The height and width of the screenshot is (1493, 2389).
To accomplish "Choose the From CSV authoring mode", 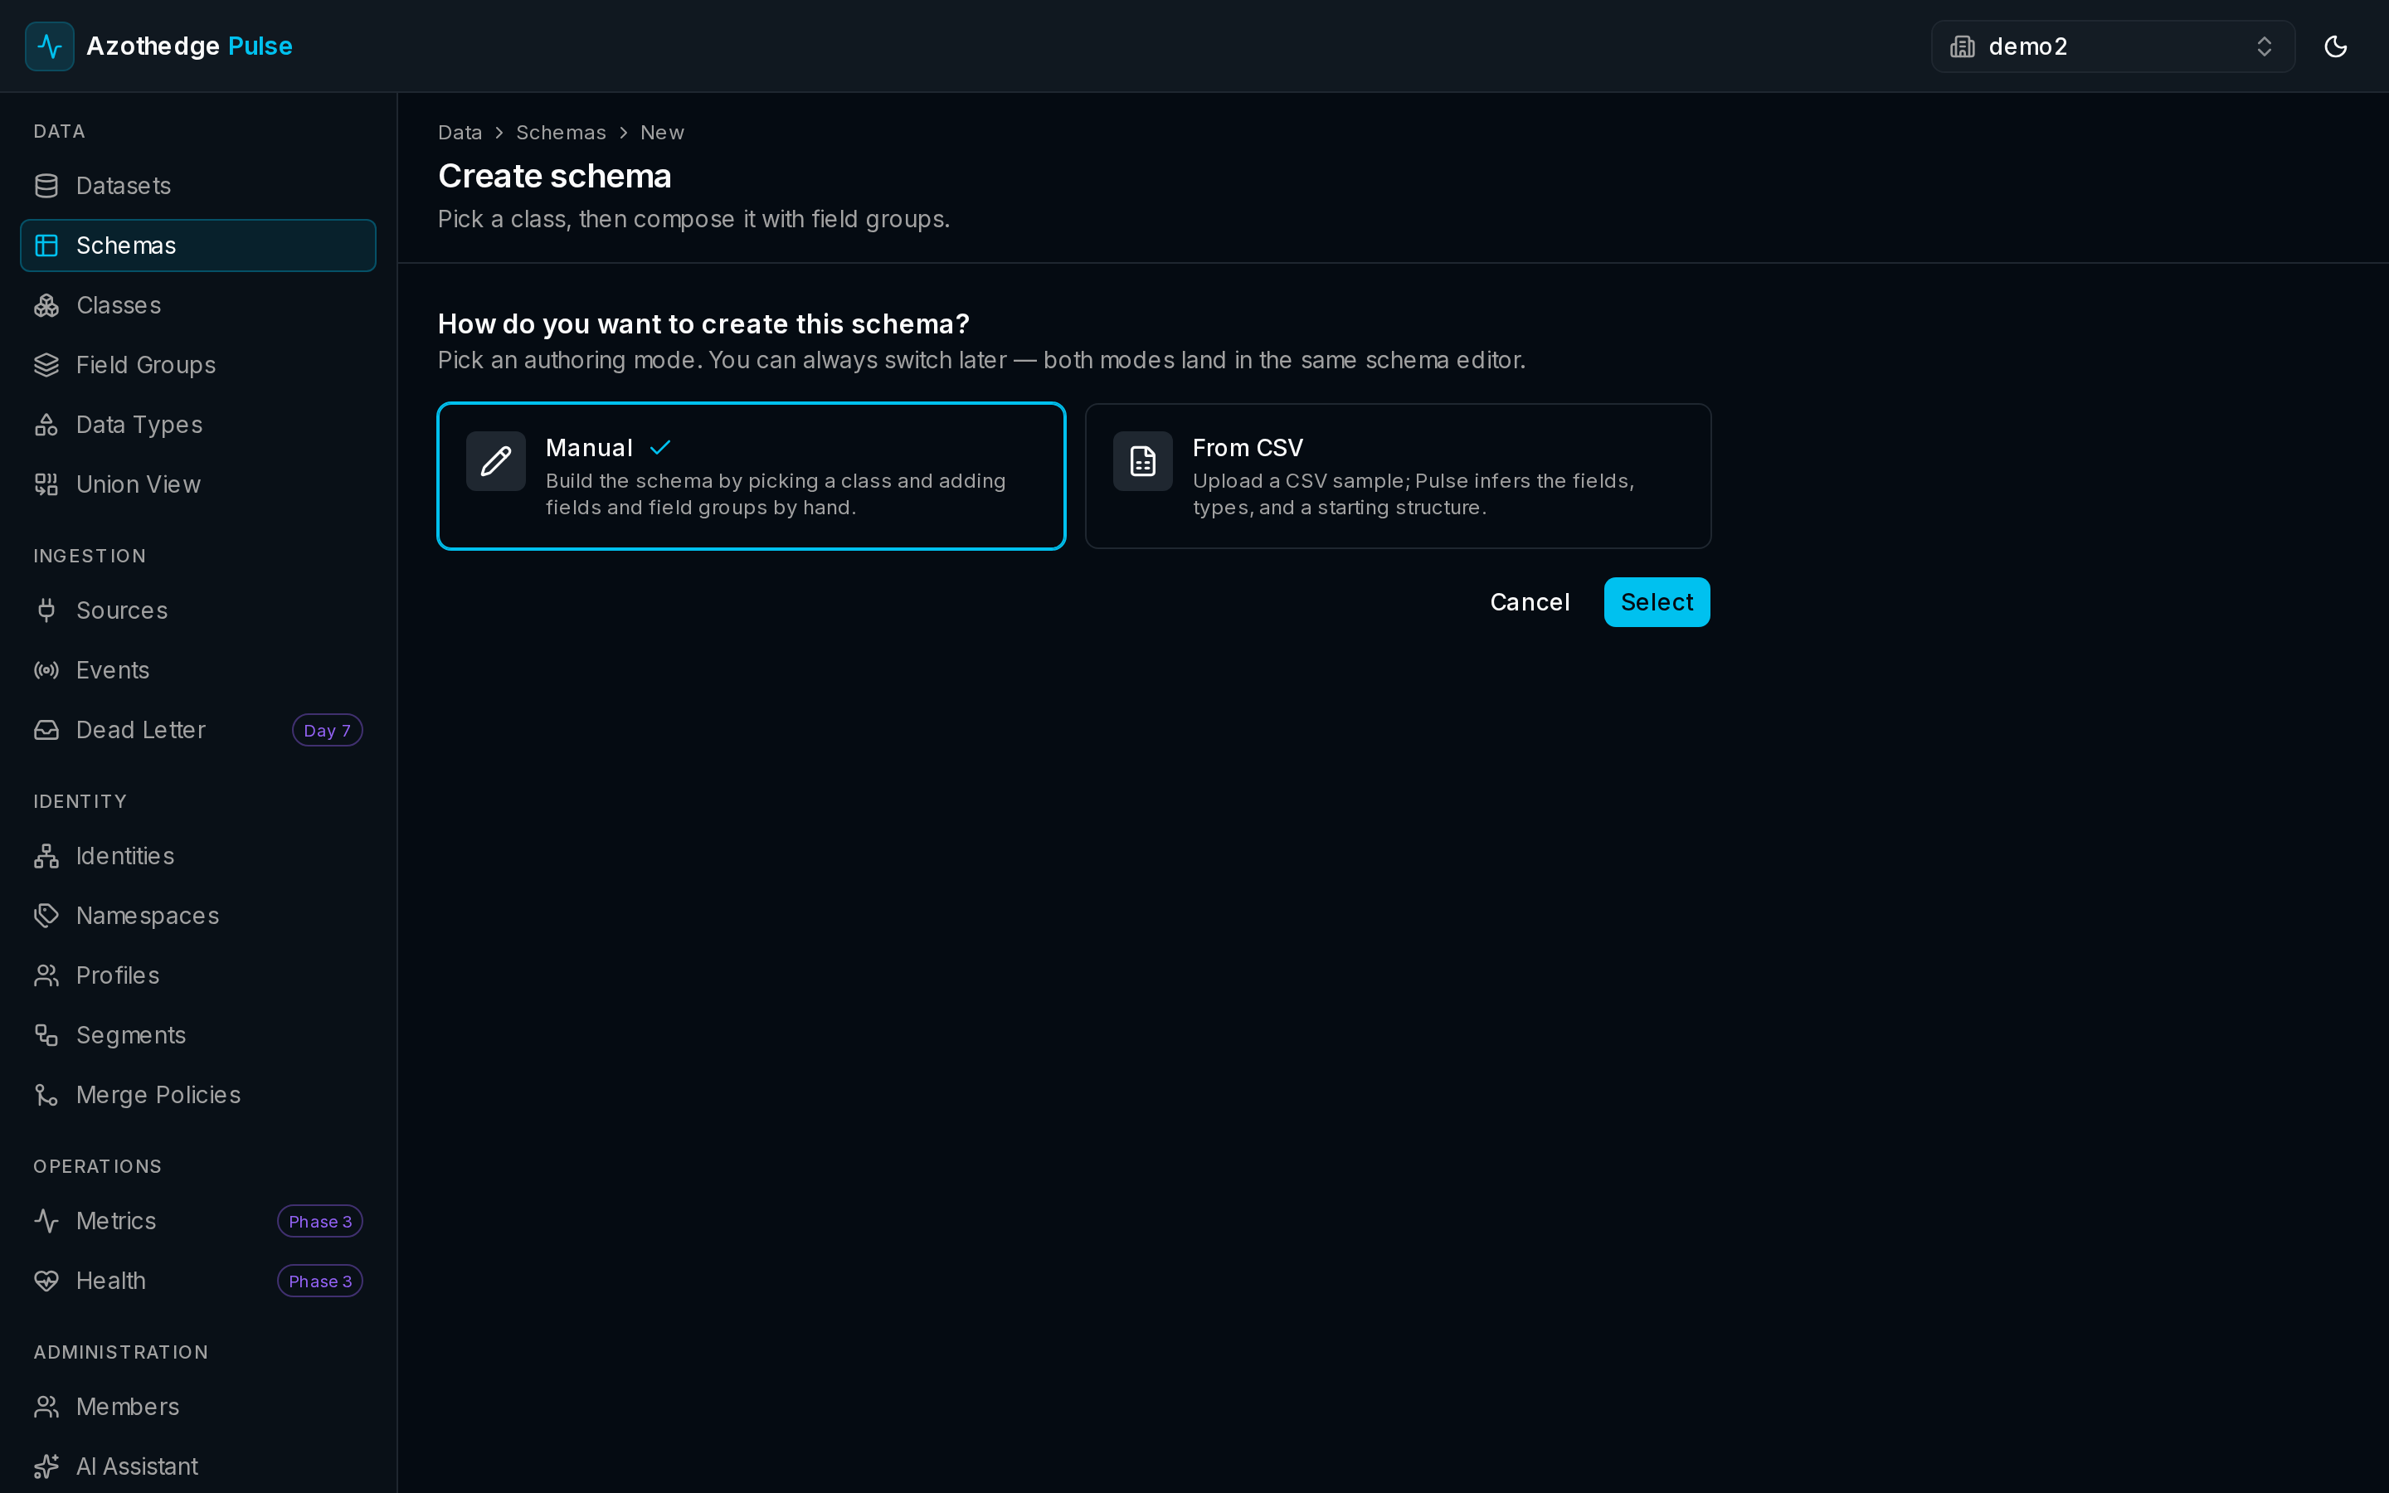I will pos(1398,476).
